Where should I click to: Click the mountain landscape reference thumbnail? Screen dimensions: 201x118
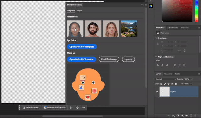[129, 28]
